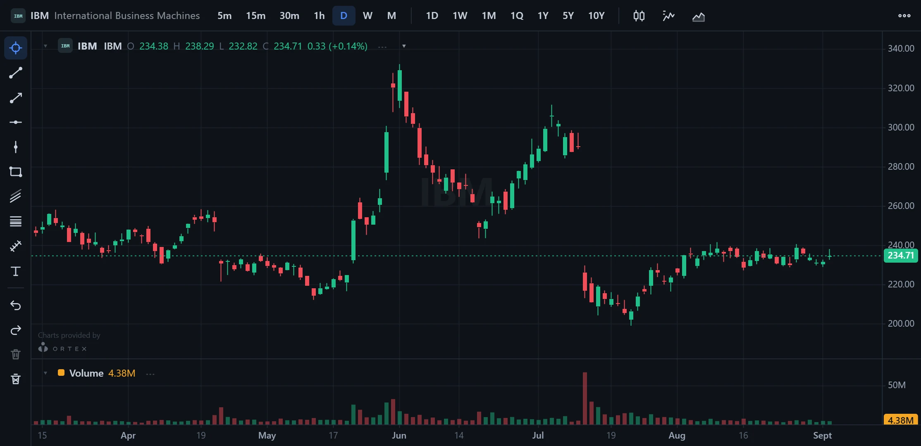Click the open value 234.38

pos(154,46)
